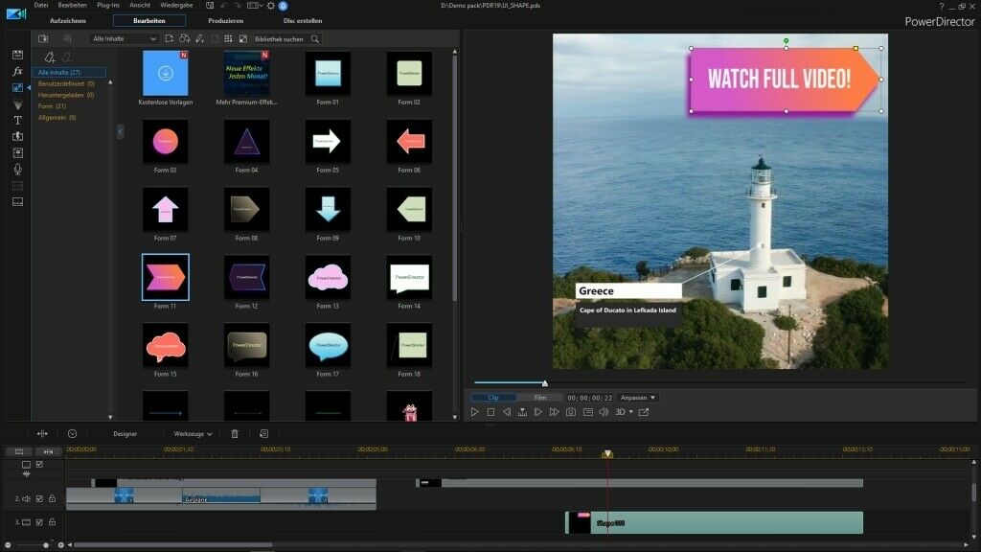Click the preview seek slider handle
This screenshot has width=981, height=552.
click(x=545, y=383)
